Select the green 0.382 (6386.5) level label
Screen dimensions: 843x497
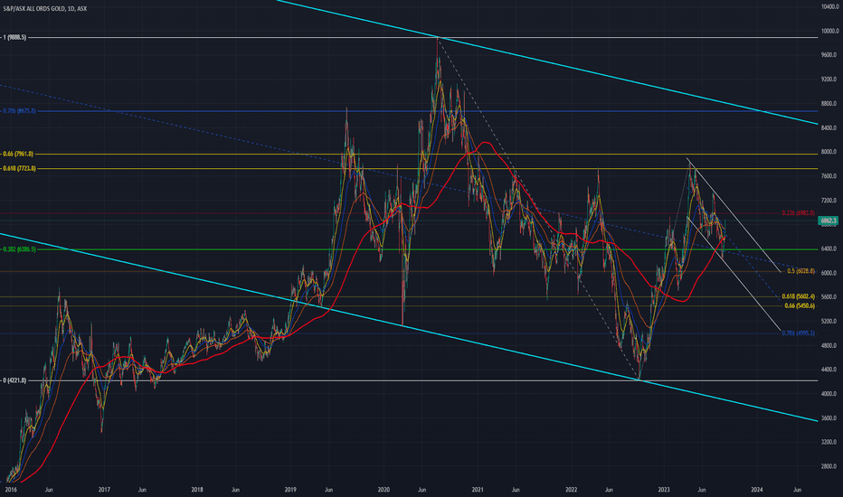coord(19,249)
